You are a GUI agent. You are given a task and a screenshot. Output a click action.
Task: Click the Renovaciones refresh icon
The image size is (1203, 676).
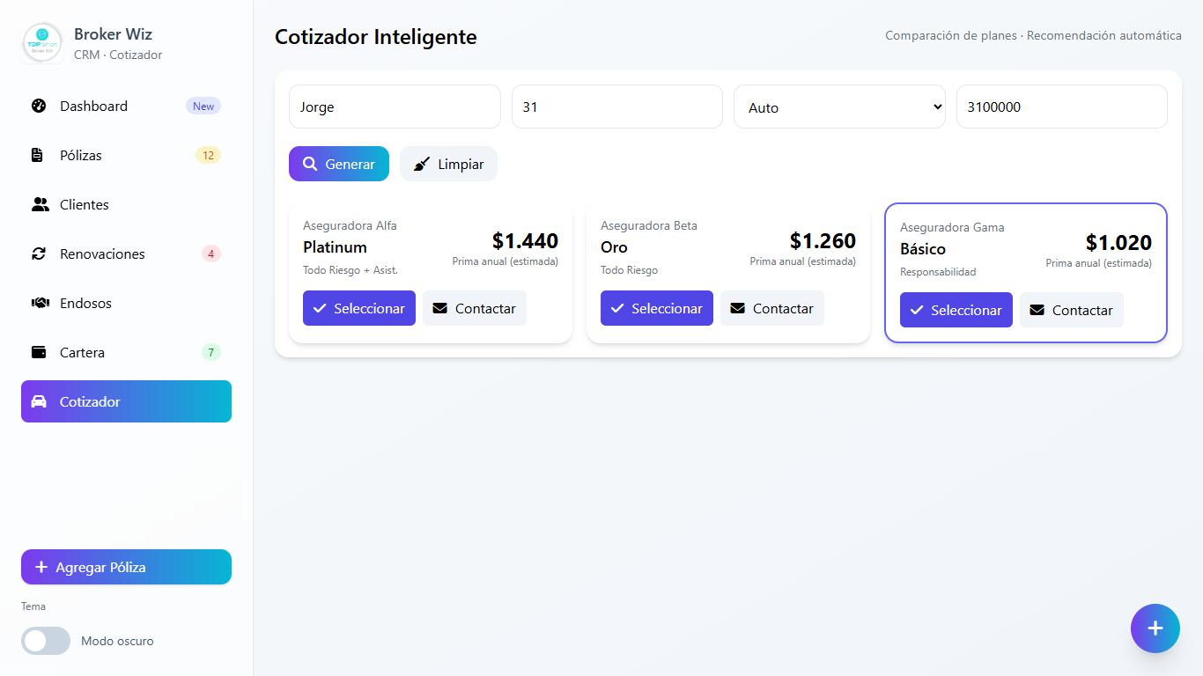39,254
